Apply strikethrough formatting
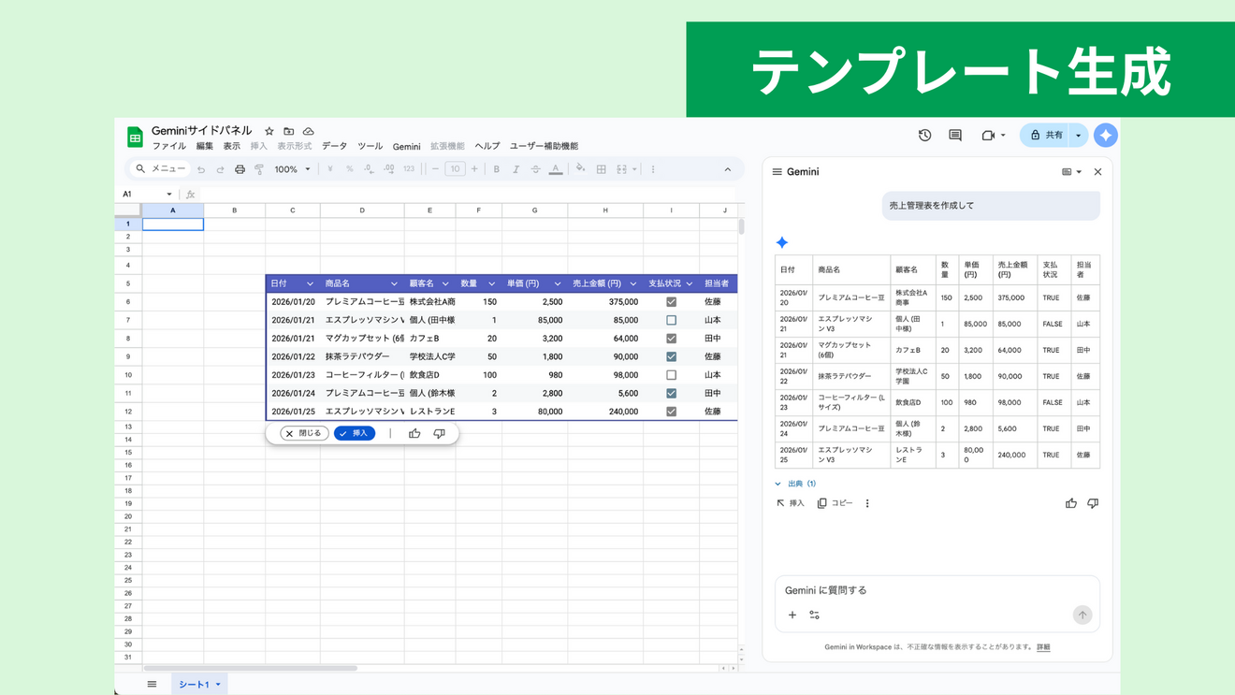The image size is (1235, 695). 535,169
